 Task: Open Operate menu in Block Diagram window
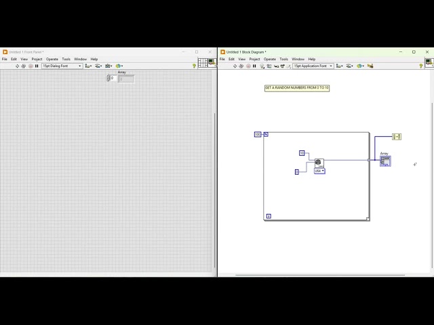[270, 59]
